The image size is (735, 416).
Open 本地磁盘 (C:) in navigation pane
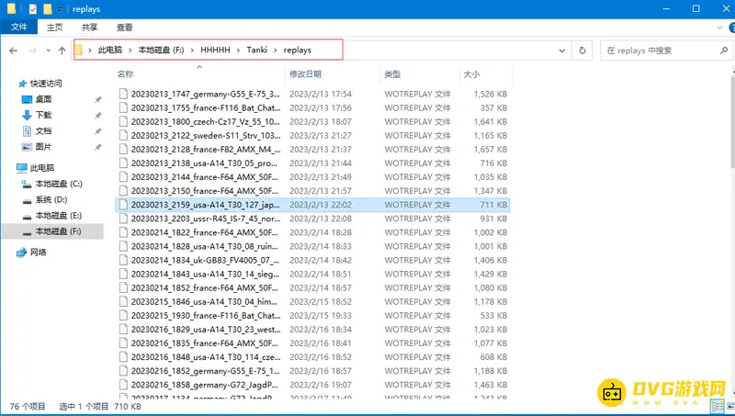[59, 184]
